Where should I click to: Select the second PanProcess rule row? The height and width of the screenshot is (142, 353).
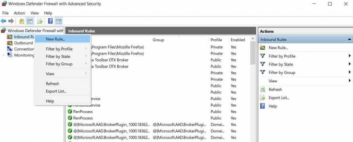point(159,118)
